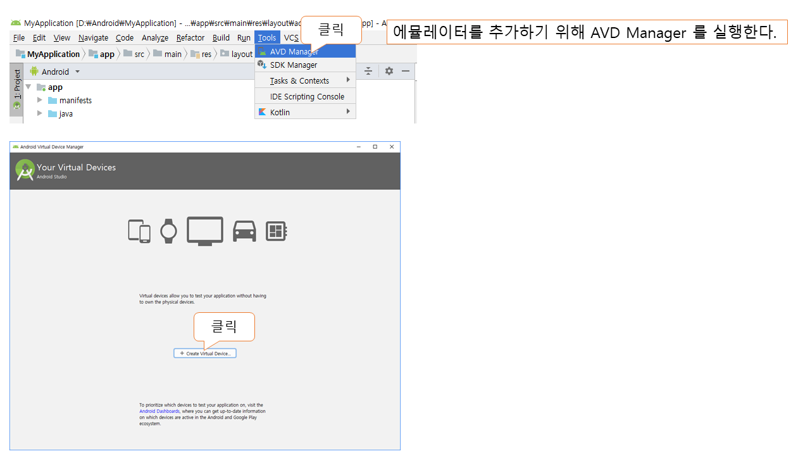Click the collapse all icon in Project panel

click(x=368, y=71)
